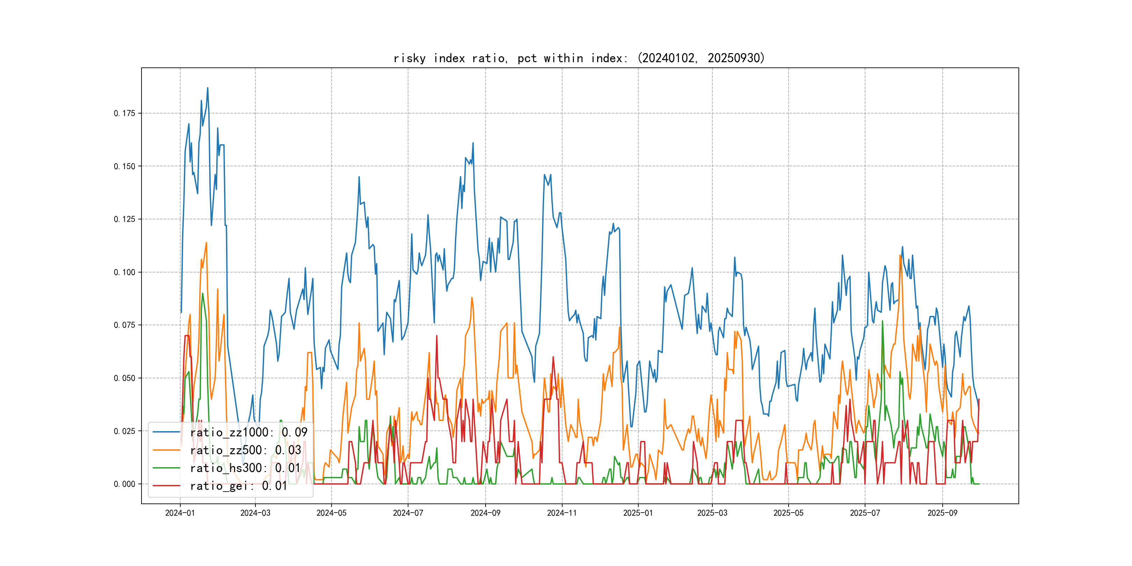Click the blue legend line swatch
This screenshot has width=1132, height=566.
tap(167, 433)
